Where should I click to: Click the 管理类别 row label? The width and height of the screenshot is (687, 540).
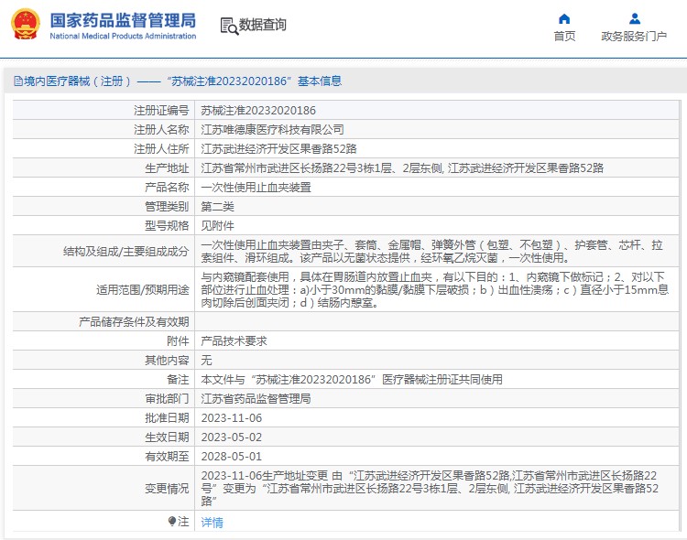click(x=167, y=207)
